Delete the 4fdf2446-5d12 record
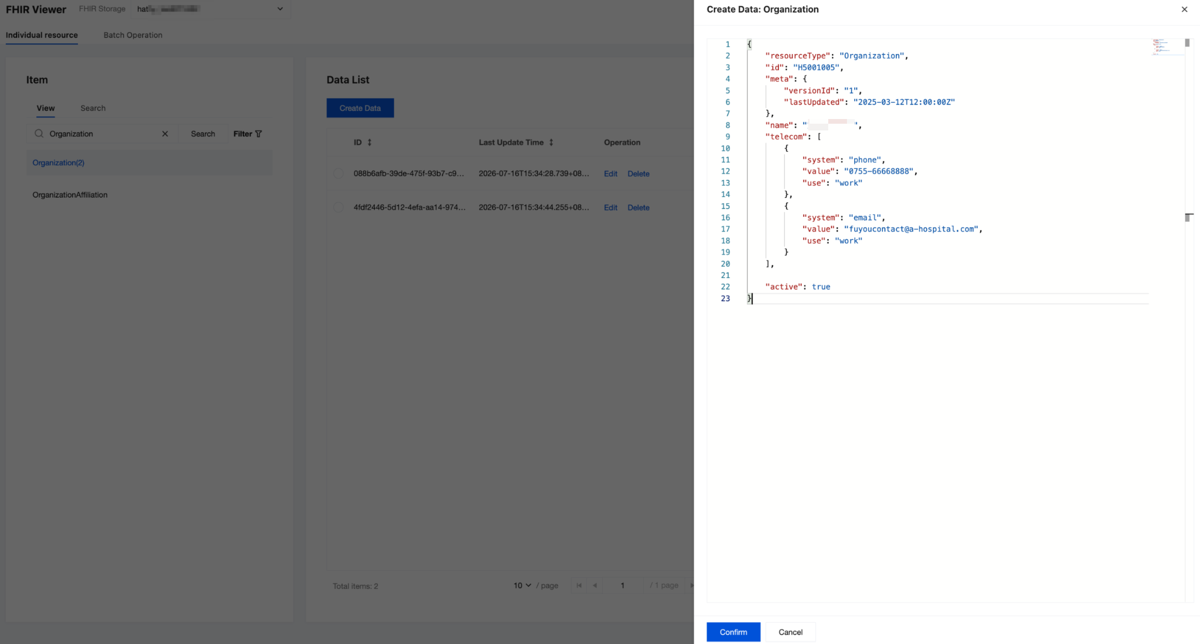This screenshot has width=1200, height=644. pos(638,207)
